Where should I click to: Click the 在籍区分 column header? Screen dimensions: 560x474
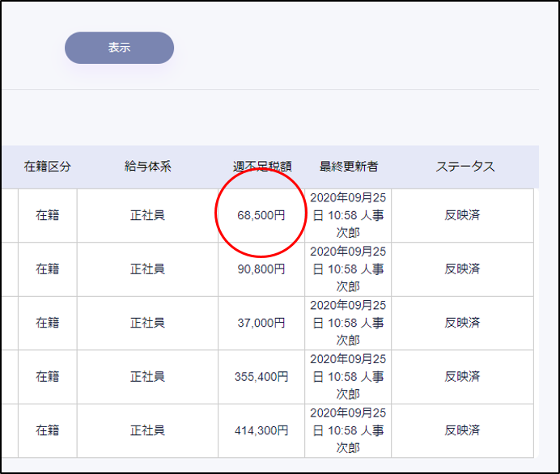[48, 167]
